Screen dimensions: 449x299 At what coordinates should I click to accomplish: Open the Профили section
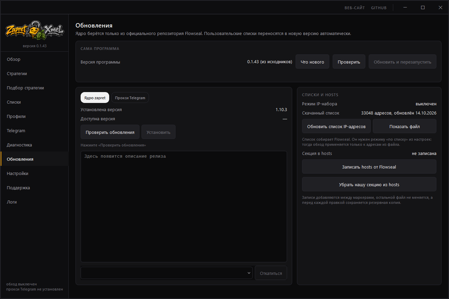tap(34, 116)
